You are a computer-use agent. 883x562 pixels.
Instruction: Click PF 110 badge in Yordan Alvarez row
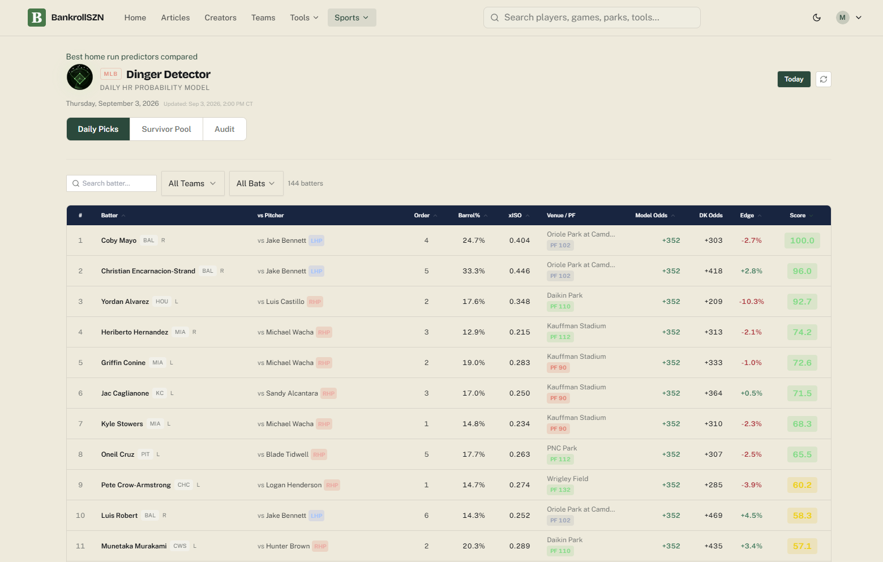(560, 307)
